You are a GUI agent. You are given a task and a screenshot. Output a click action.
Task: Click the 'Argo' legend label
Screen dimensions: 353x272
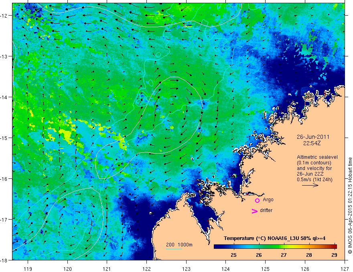point(268,200)
